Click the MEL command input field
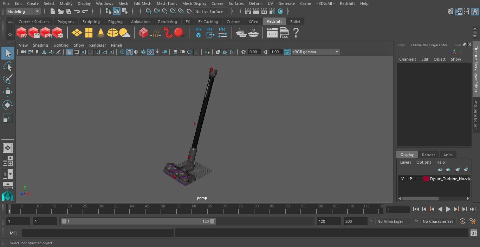Viewport: 480px width, 247px height. click(98, 233)
